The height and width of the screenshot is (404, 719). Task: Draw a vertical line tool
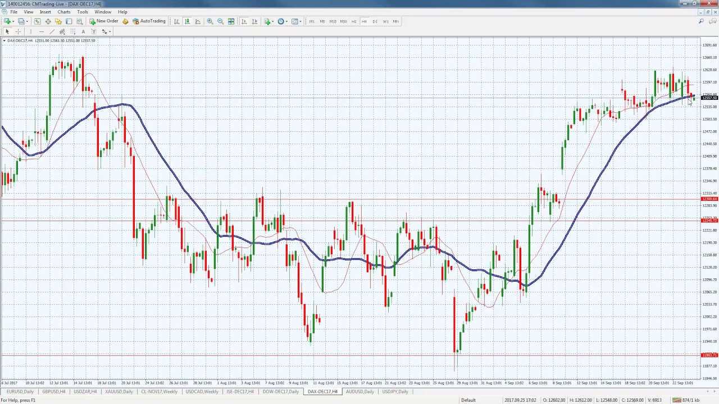coord(31,31)
